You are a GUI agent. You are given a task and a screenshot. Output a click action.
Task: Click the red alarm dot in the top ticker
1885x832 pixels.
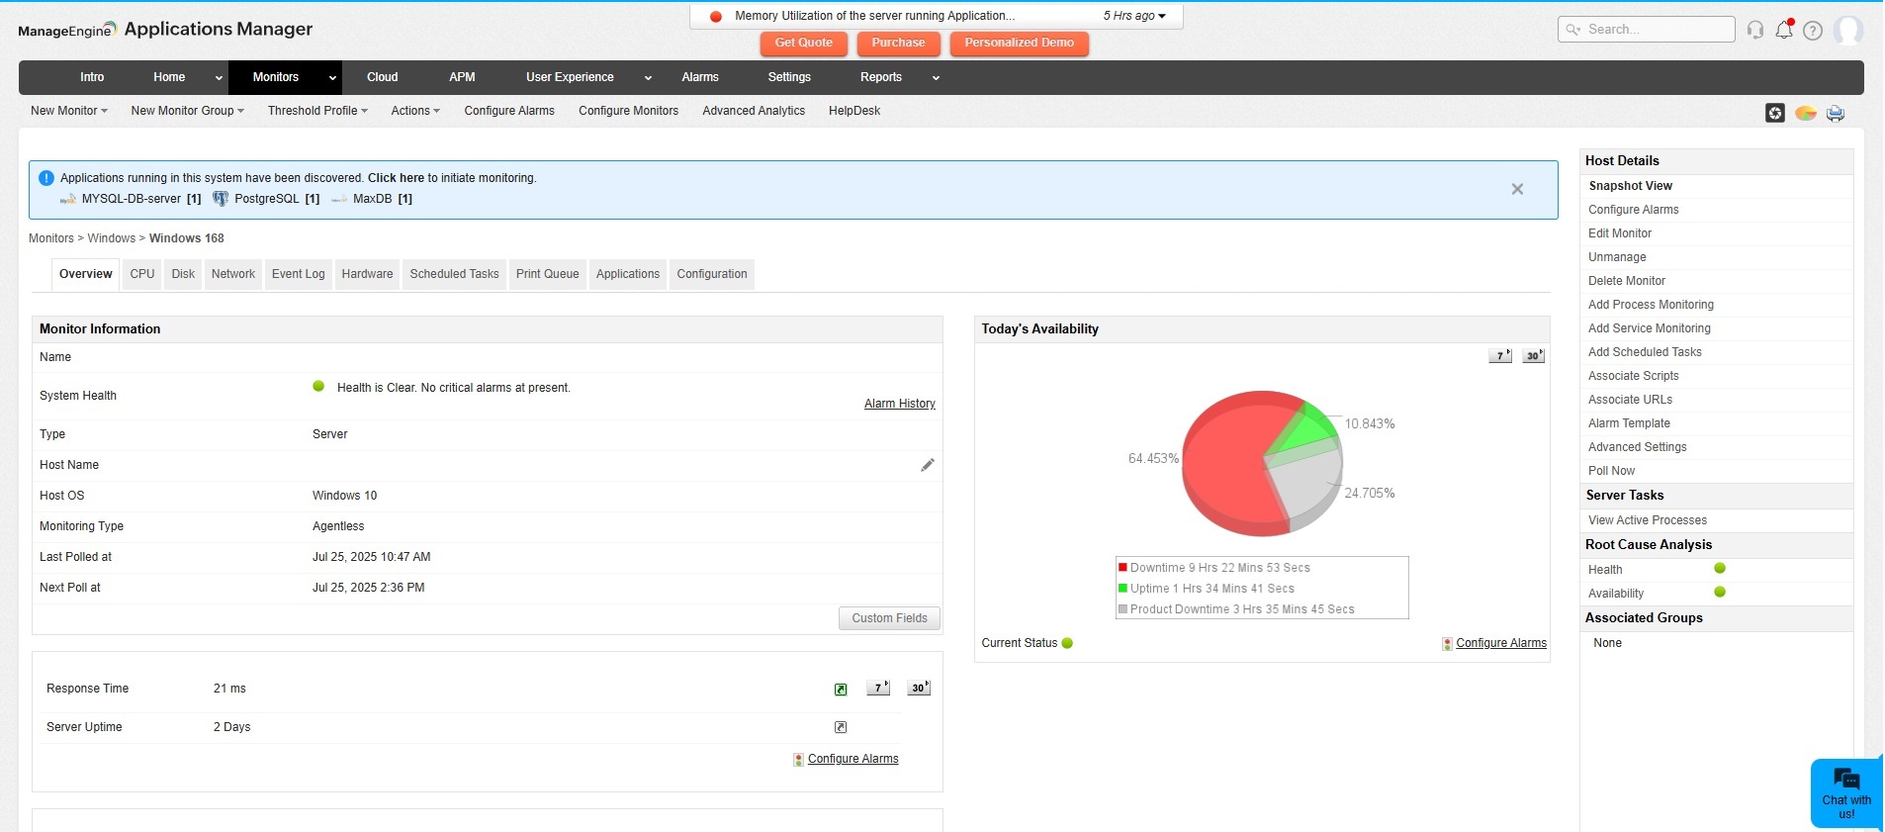pyautogui.click(x=716, y=17)
